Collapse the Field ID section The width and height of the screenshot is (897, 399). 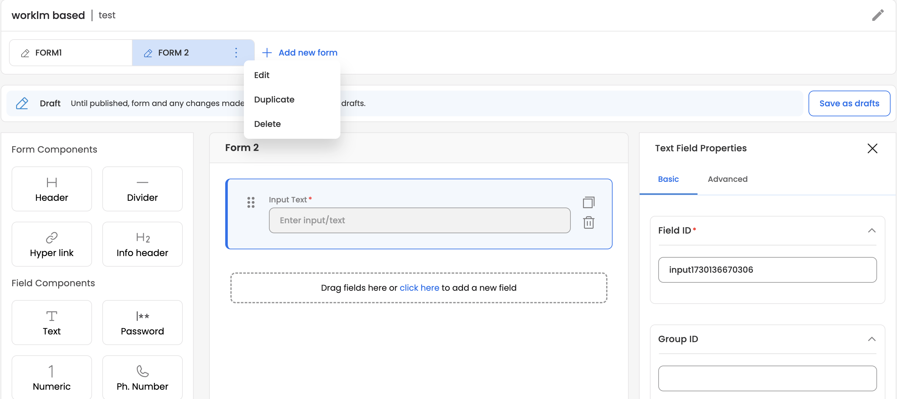click(872, 230)
